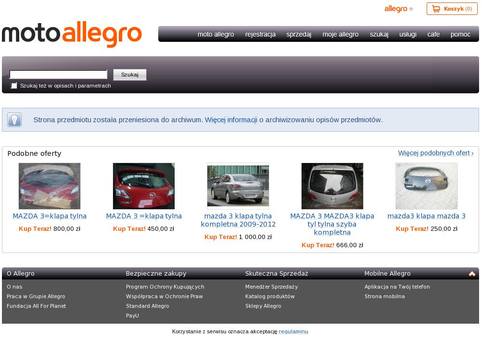
Task: Open Fundacja All For Planet link
Action: point(36,306)
